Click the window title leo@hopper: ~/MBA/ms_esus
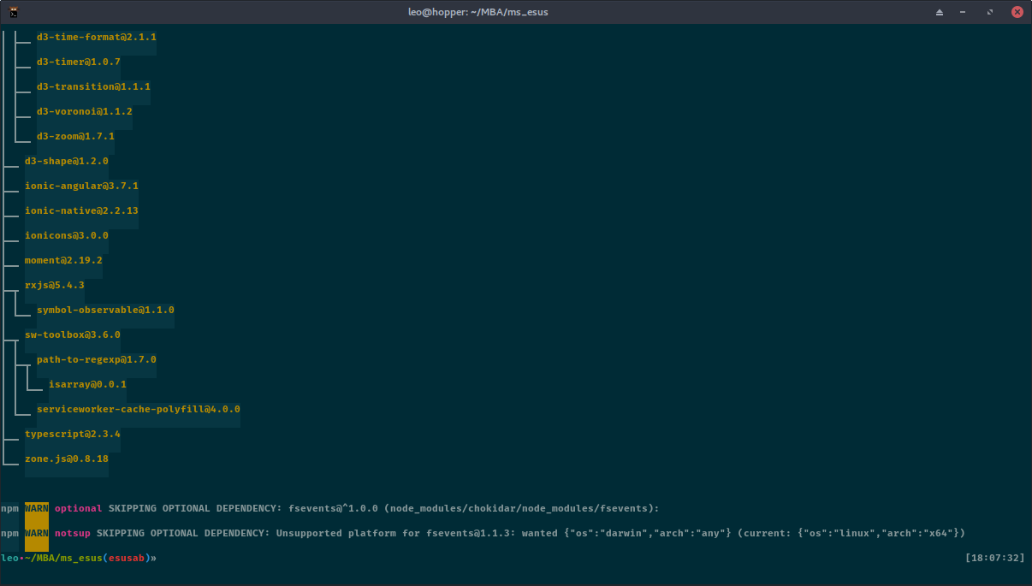1032x586 pixels. (x=478, y=12)
